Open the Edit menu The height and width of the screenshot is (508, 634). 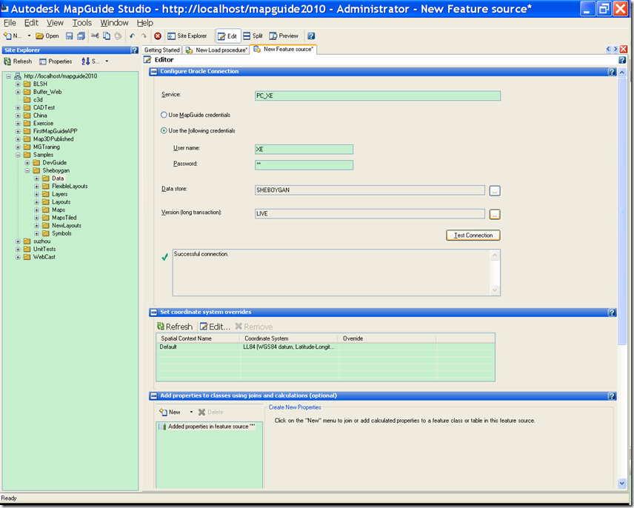click(31, 23)
